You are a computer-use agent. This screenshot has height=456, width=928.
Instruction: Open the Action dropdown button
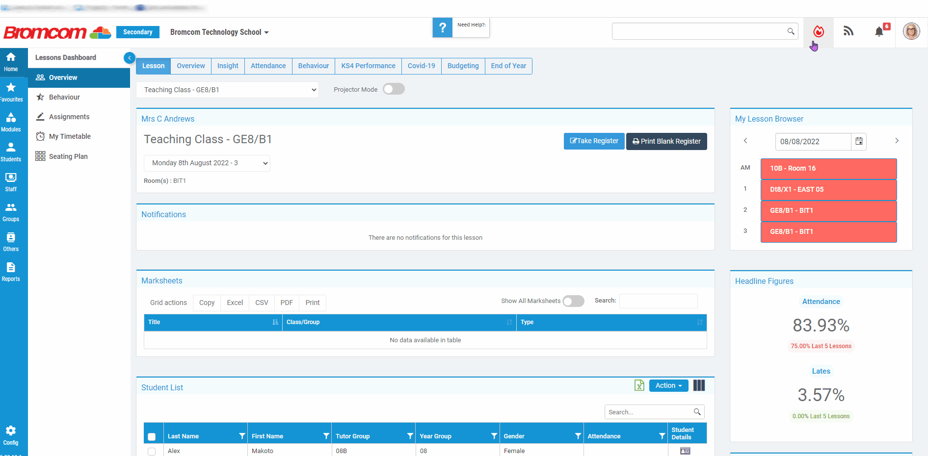(x=668, y=386)
